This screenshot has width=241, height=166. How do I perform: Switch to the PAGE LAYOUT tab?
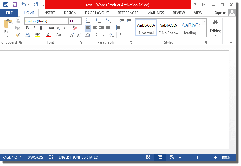[97, 13]
